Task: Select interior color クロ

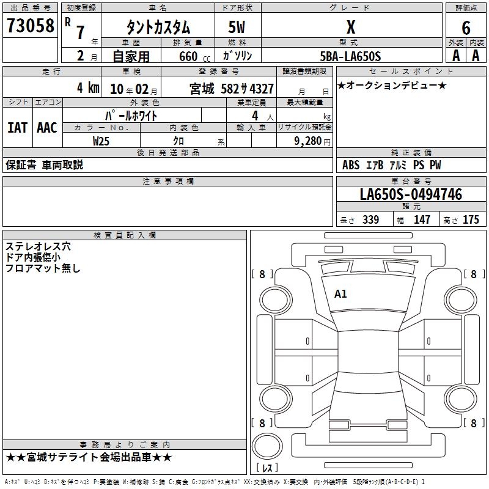Action: pos(178,141)
